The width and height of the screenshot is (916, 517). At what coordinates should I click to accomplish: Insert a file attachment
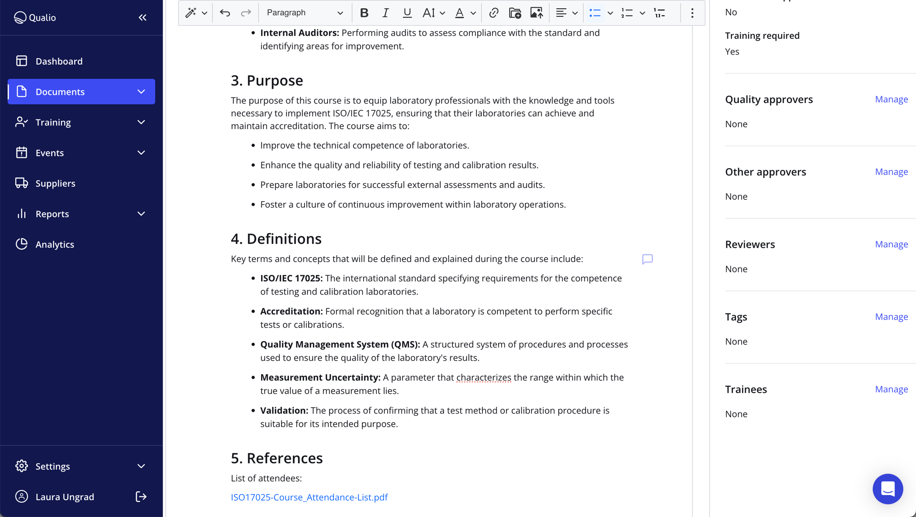[x=515, y=13]
